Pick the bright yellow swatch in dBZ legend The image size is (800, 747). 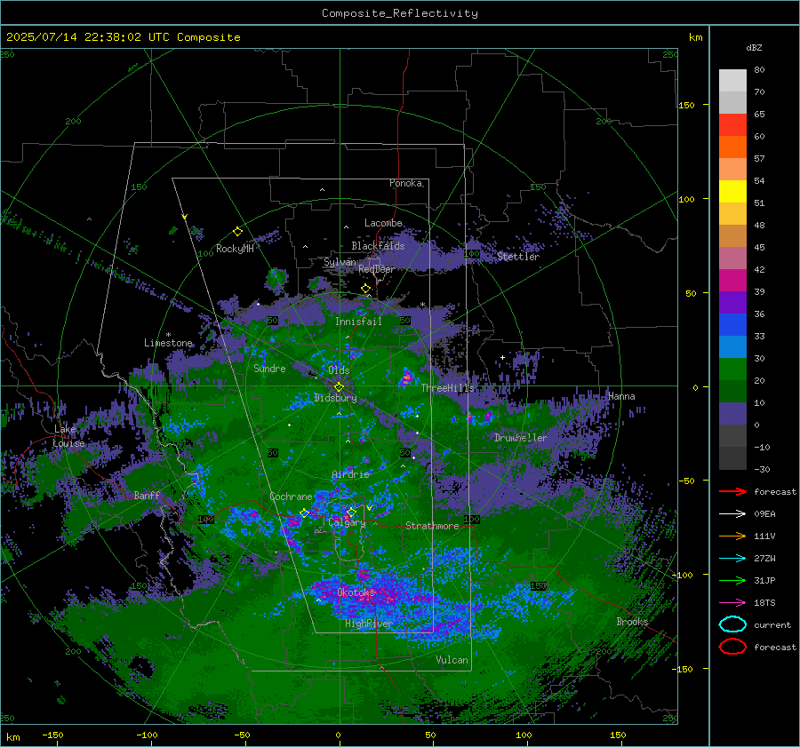[732, 191]
